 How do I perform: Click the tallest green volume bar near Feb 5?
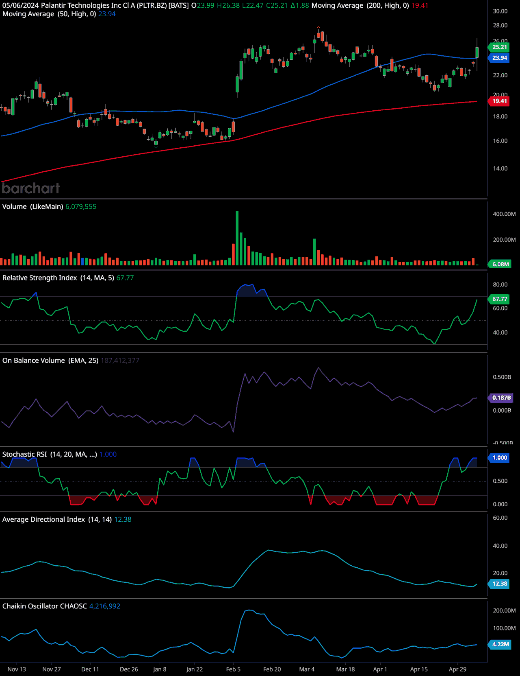click(237, 238)
